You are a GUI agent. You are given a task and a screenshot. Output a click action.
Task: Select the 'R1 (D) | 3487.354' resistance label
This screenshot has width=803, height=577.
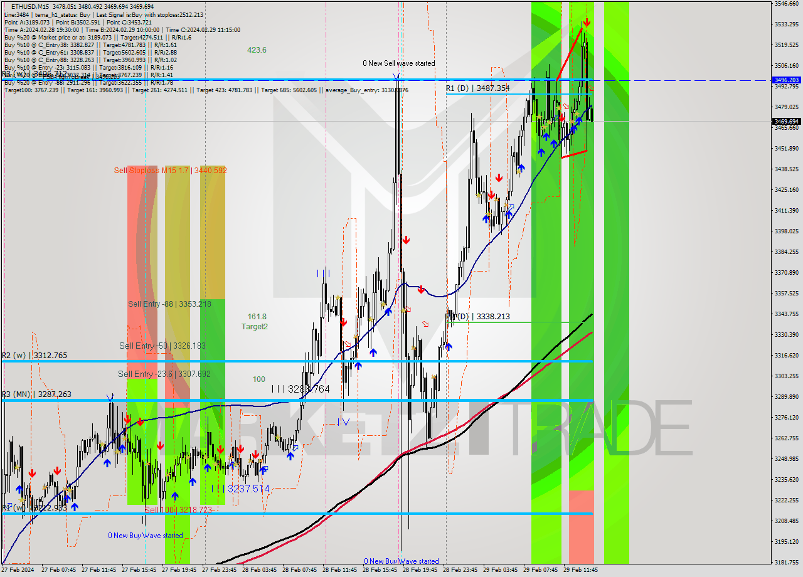477,88
